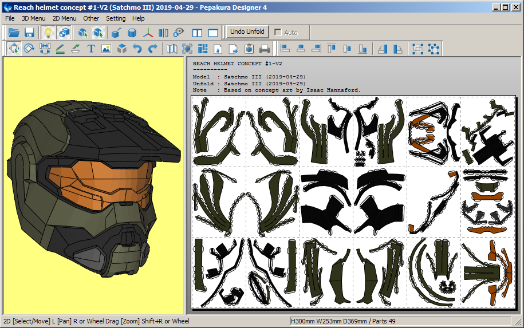This screenshot has height=328, width=524.
Task: Click the folded map pattern icon
Action: tap(172, 49)
